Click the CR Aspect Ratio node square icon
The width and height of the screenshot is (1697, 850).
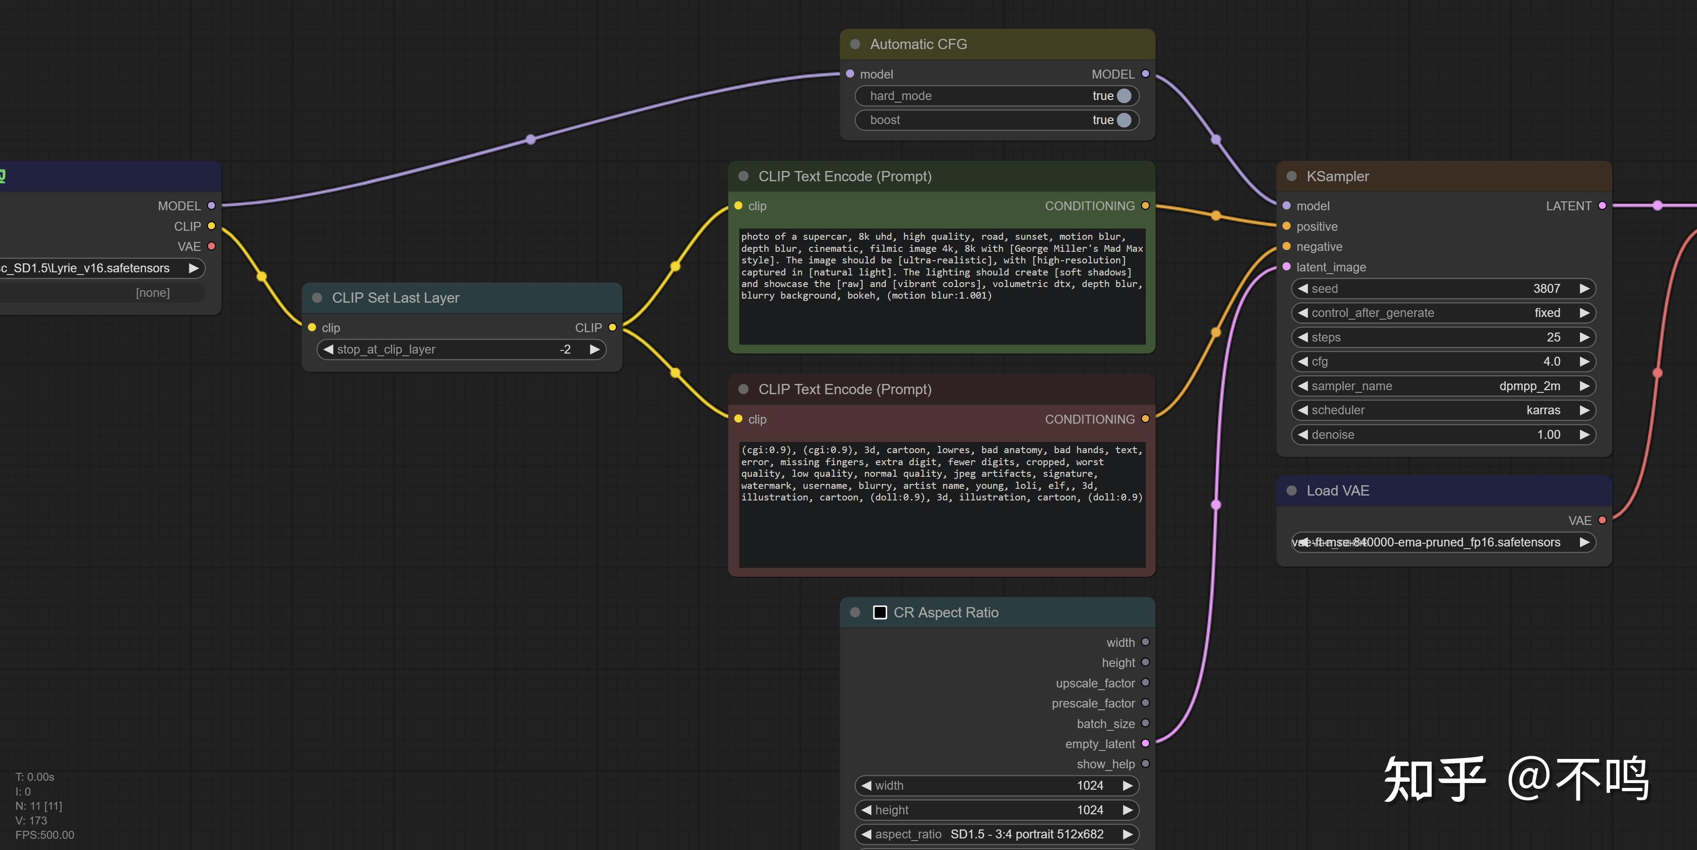point(880,612)
